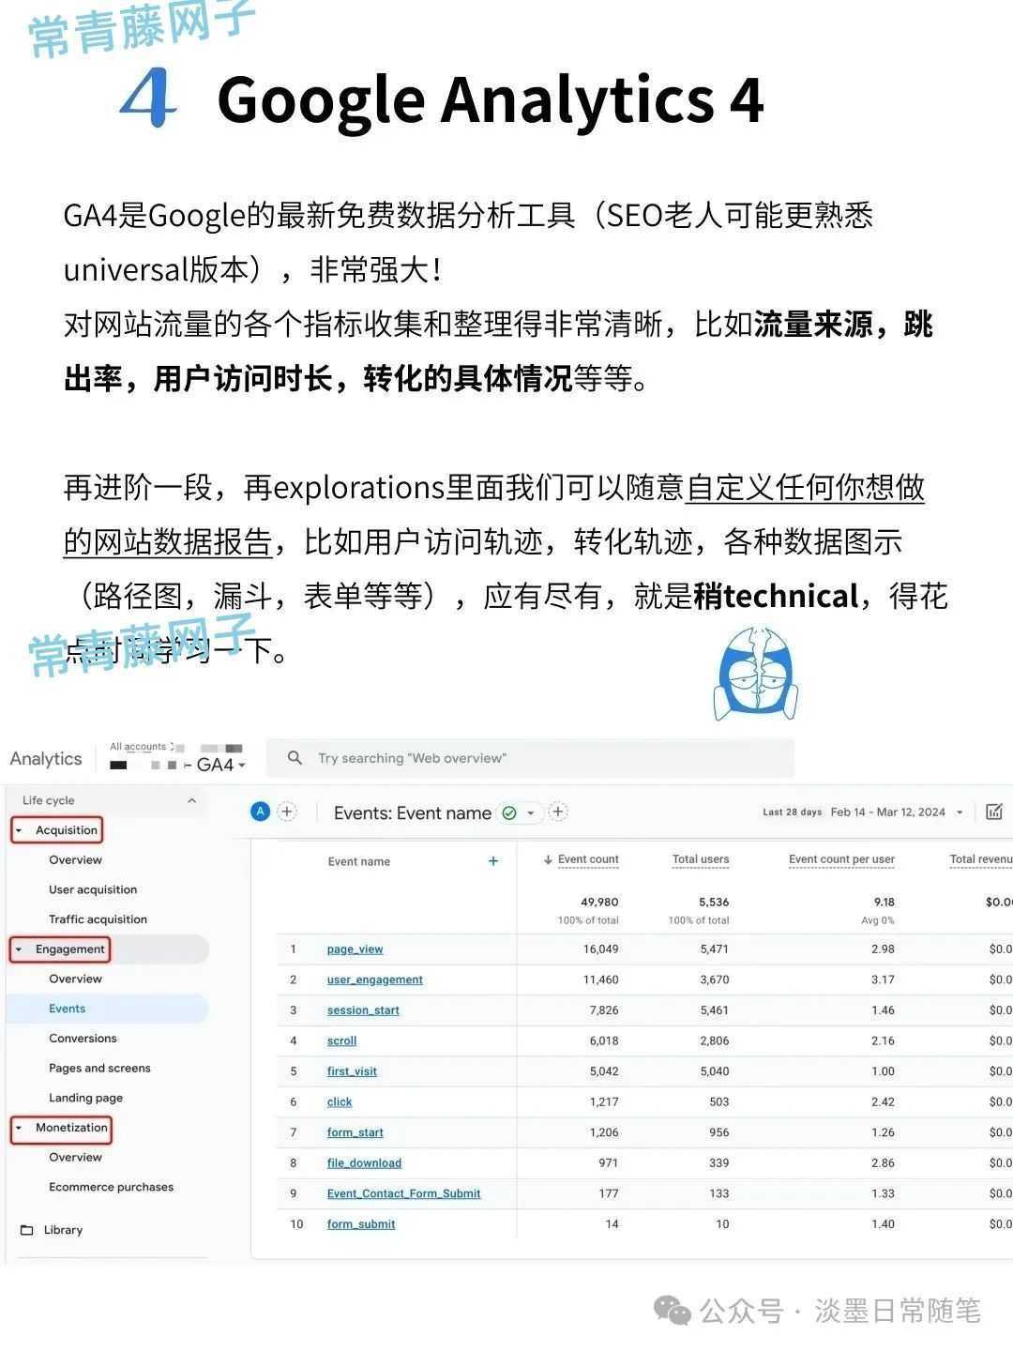Screen dimensions: 1013x1351
Task: Open the session_start event link
Action: [363, 1010]
